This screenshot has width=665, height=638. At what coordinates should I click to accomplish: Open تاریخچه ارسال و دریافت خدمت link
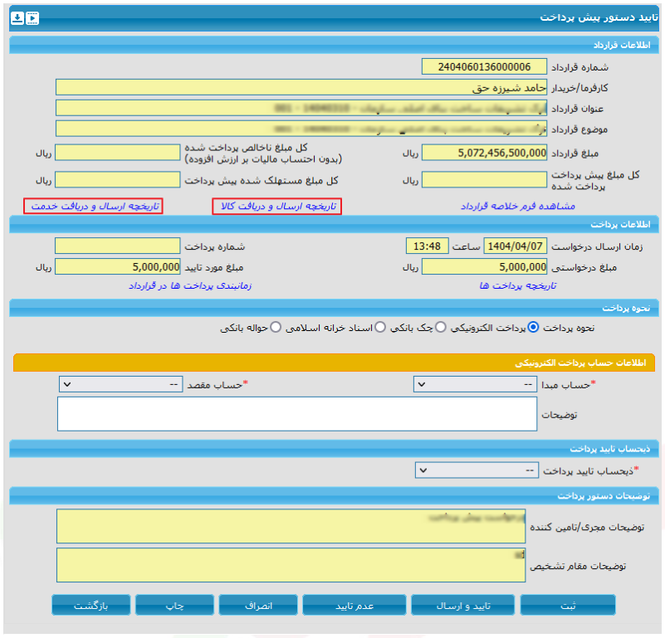(93, 207)
